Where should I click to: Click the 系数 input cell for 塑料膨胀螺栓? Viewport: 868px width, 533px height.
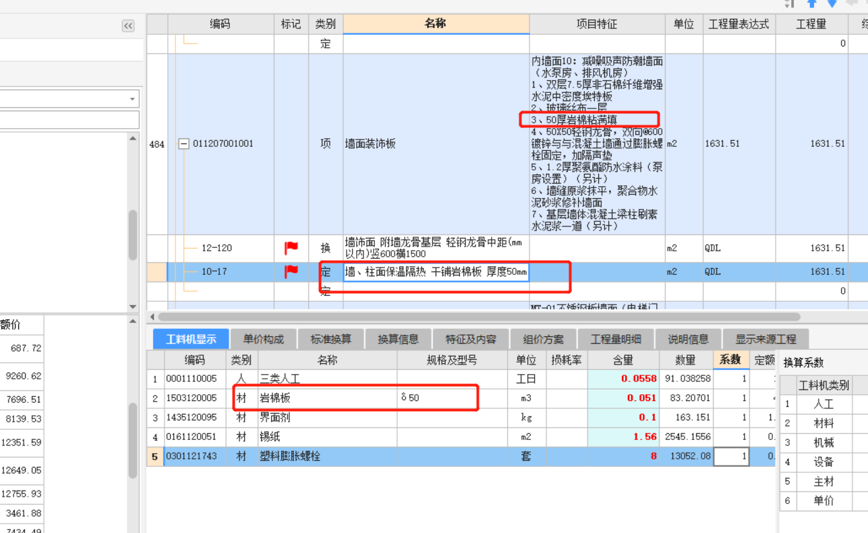pos(731,456)
